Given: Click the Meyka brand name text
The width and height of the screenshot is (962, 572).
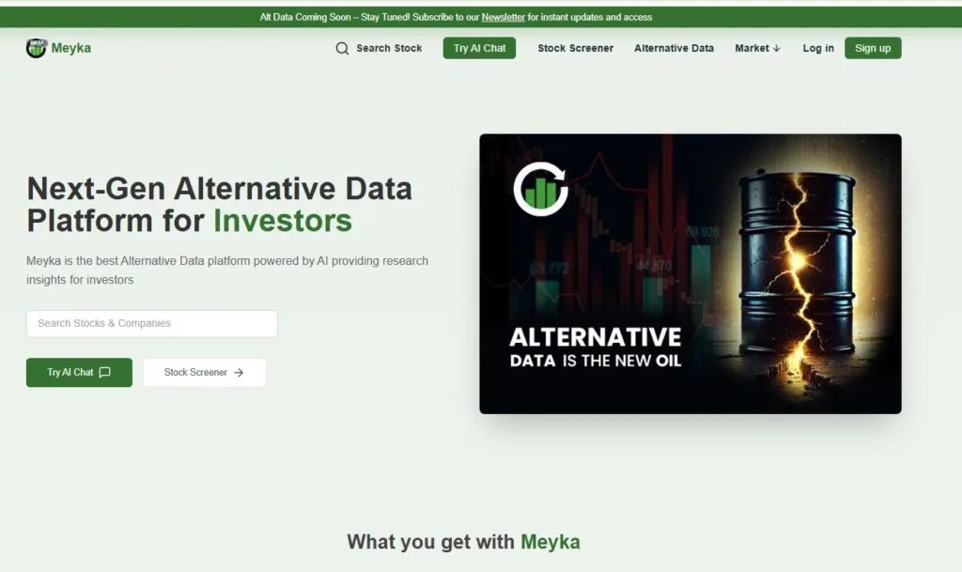Looking at the screenshot, I should click(x=71, y=48).
